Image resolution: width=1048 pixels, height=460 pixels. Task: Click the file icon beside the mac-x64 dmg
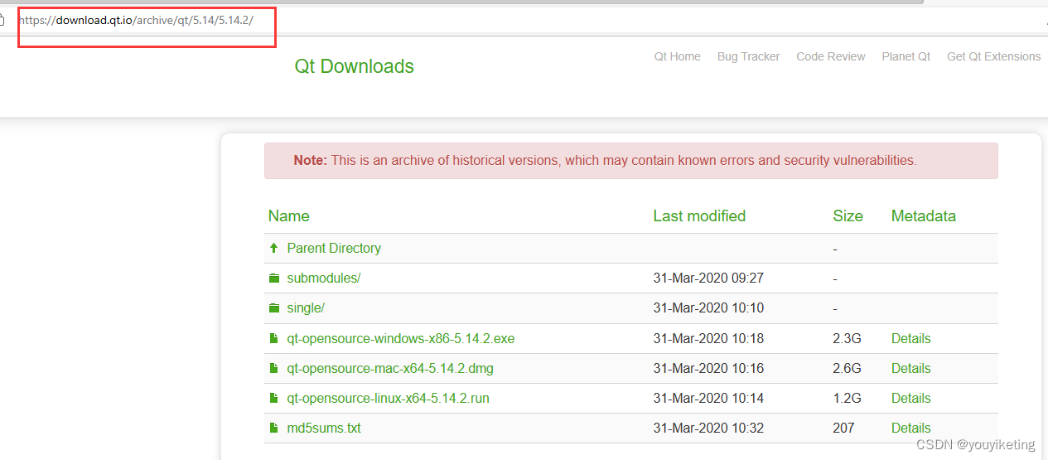tap(273, 368)
